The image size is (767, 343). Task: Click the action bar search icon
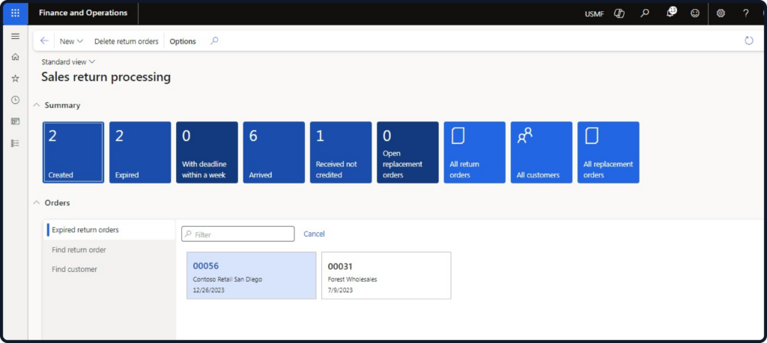pos(214,41)
